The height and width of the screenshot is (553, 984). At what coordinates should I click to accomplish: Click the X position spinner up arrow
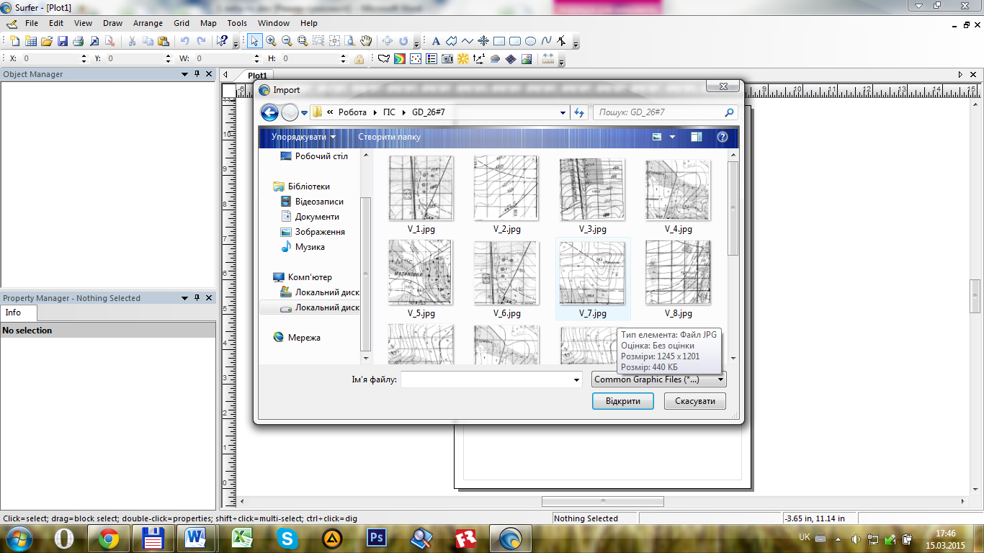coord(84,56)
